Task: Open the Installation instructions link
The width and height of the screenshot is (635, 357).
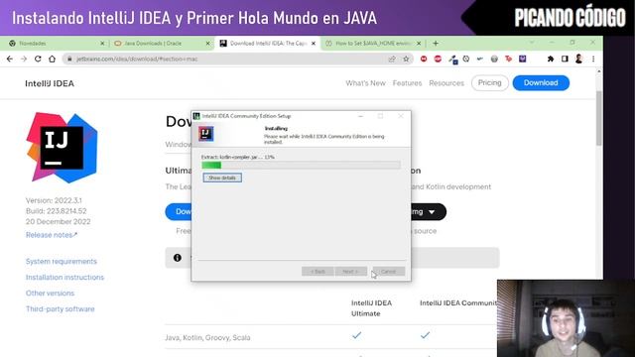Action: (64, 278)
